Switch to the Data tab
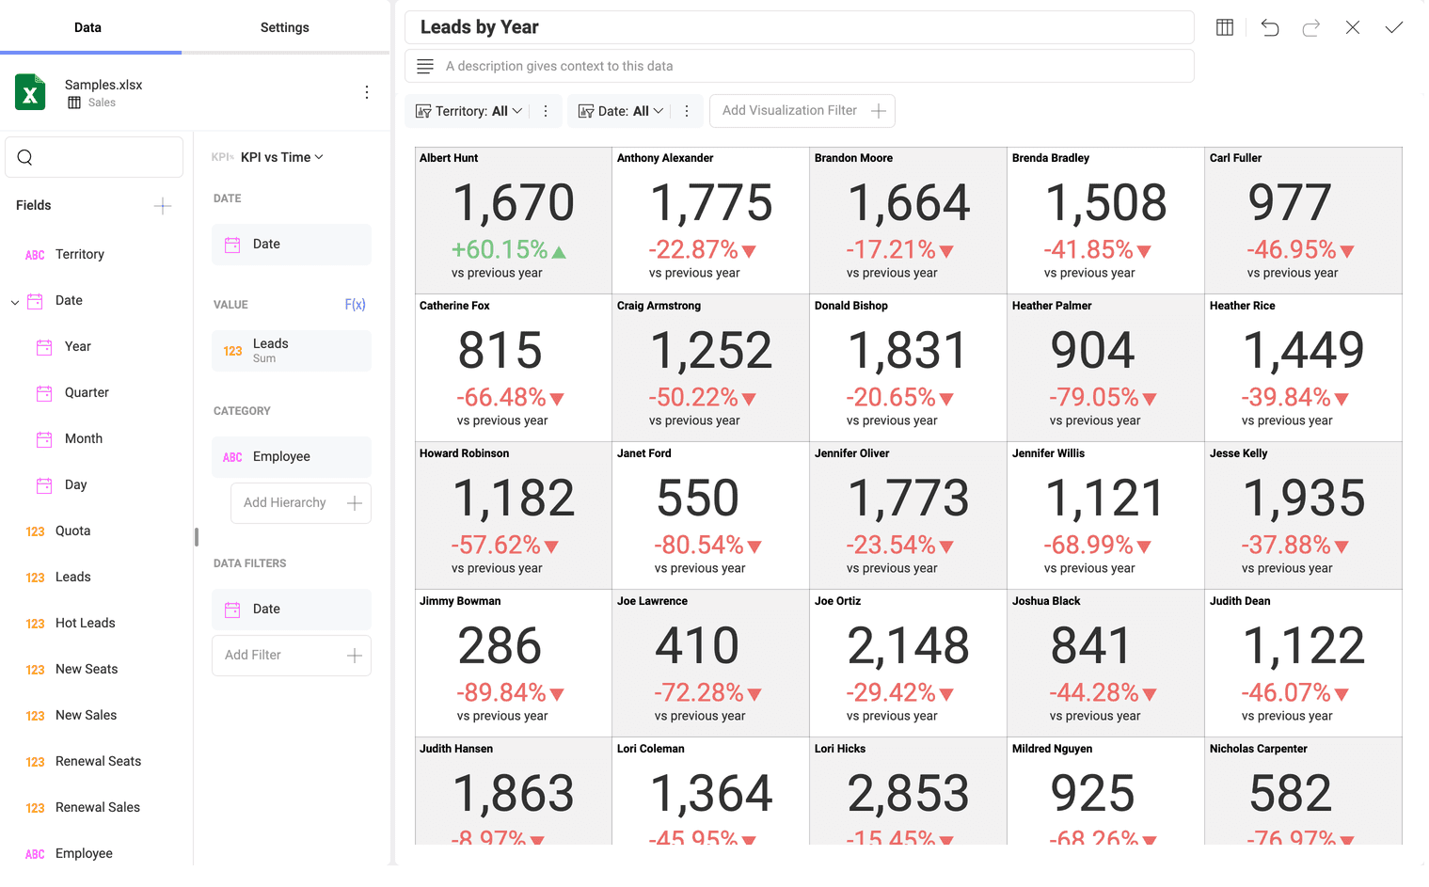This screenshot has width=1429, height=887. point(88,27)
